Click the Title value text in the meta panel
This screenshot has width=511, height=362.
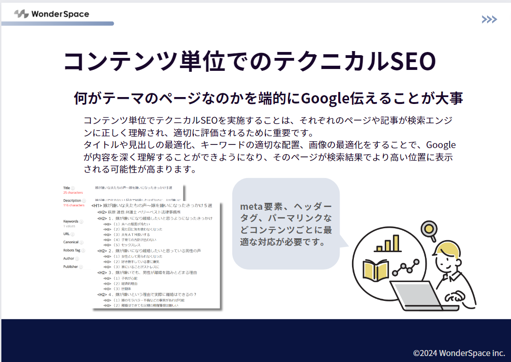click(134, 188)
